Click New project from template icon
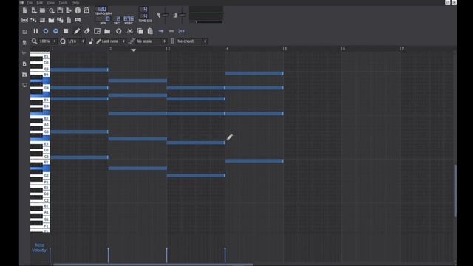The image size is (473, 266). [x=34, y=10]
